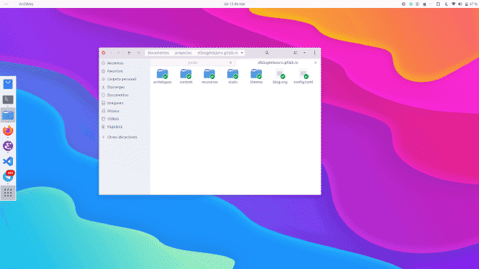This screenshot has height=269, width=479.
Task: Expand Otras ubicaciones in sidebar
Action: 122,137
